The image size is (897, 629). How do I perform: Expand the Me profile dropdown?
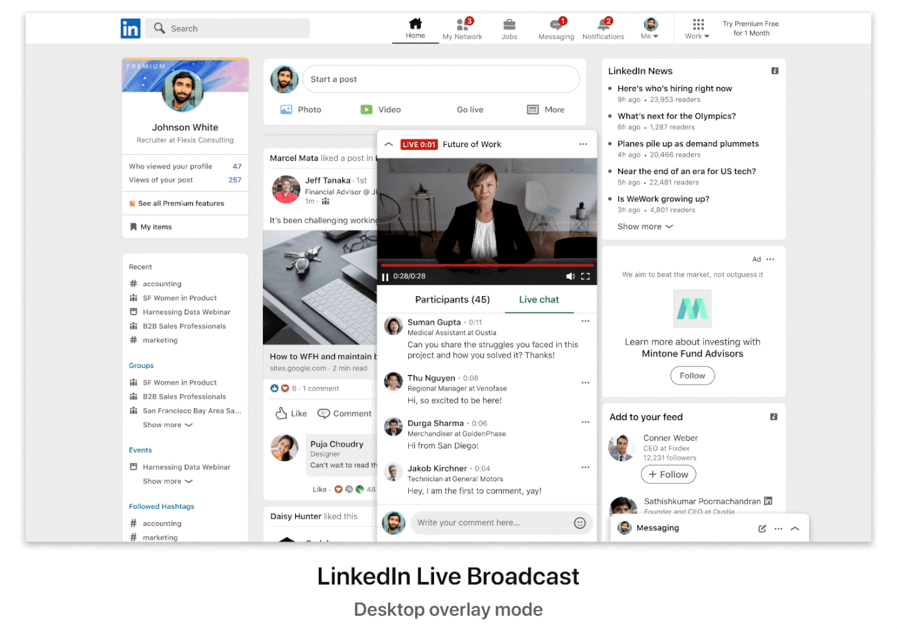[650, 29]
